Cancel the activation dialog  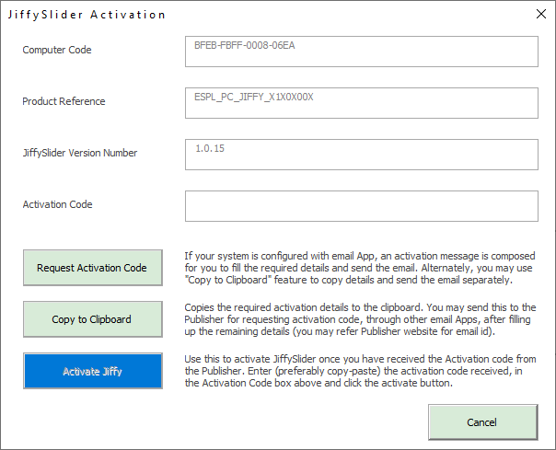point(482,422)
